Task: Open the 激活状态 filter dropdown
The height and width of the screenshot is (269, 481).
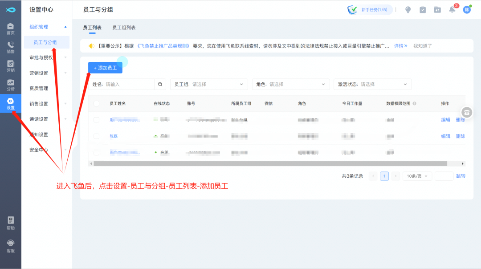Action: [x=372, y=84]
